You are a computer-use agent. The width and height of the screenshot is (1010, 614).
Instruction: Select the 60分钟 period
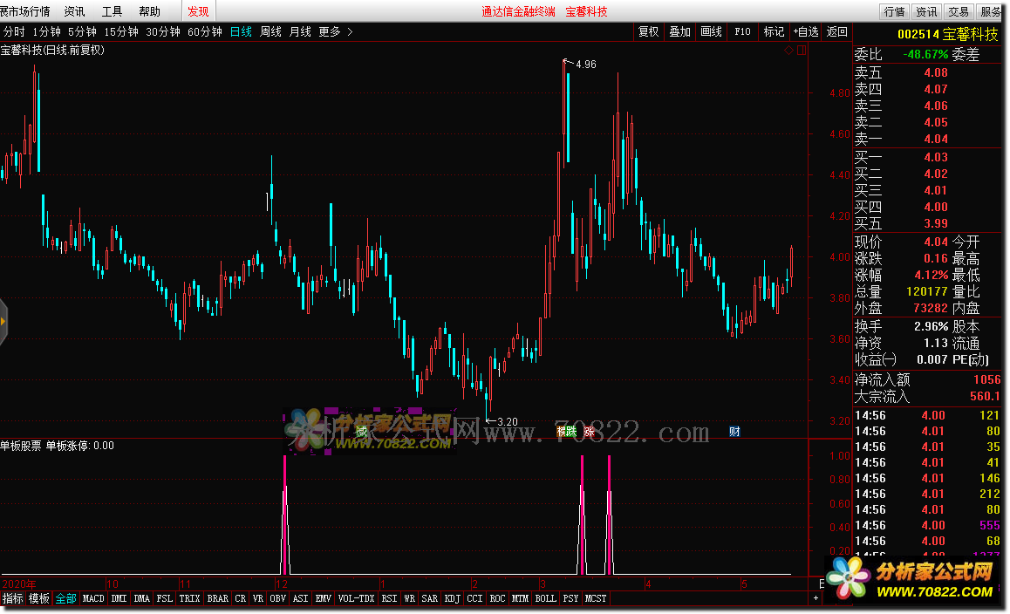click(x=205, y=31)
